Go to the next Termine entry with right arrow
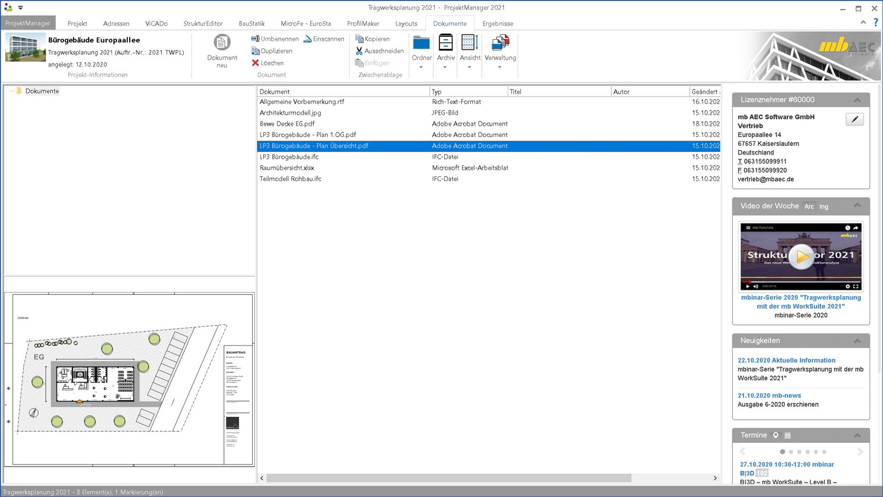 click(860, 452)
